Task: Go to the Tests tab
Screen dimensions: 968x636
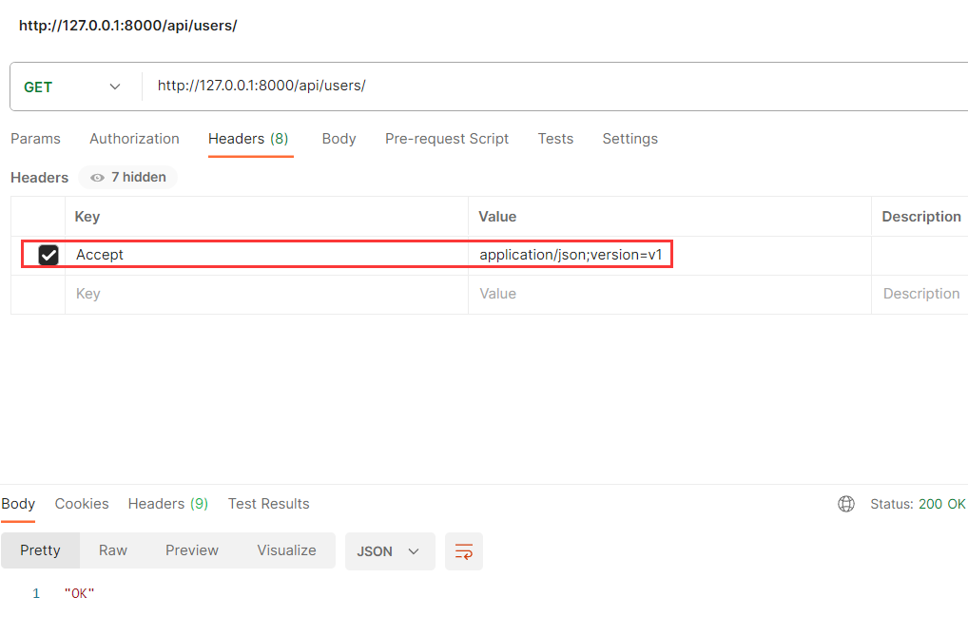Action: (x=555, y=139)
